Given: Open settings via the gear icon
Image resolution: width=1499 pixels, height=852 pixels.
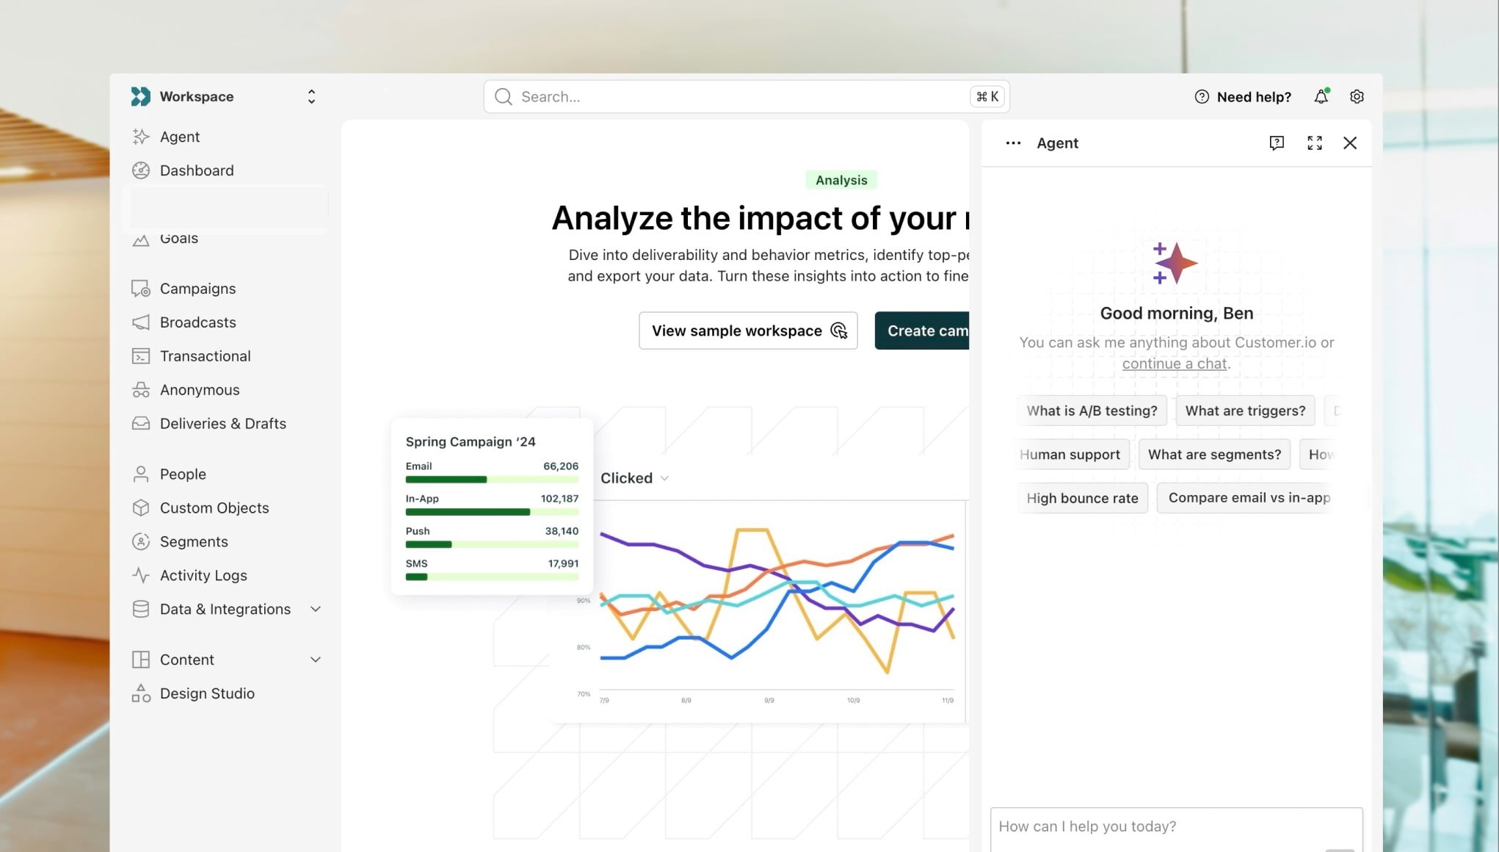Looking at the screenshot, I should (x=1357, y=97).
